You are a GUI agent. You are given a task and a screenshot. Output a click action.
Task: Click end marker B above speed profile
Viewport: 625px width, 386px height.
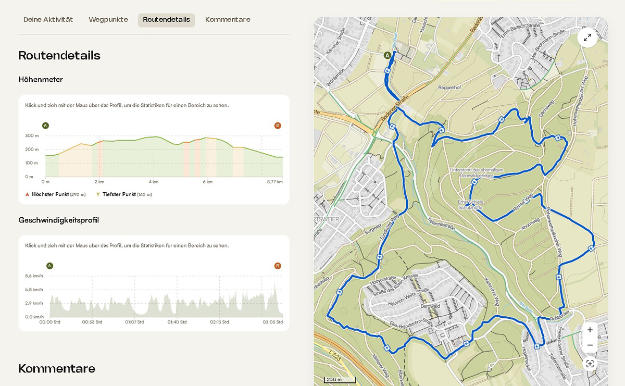[277, 266]
